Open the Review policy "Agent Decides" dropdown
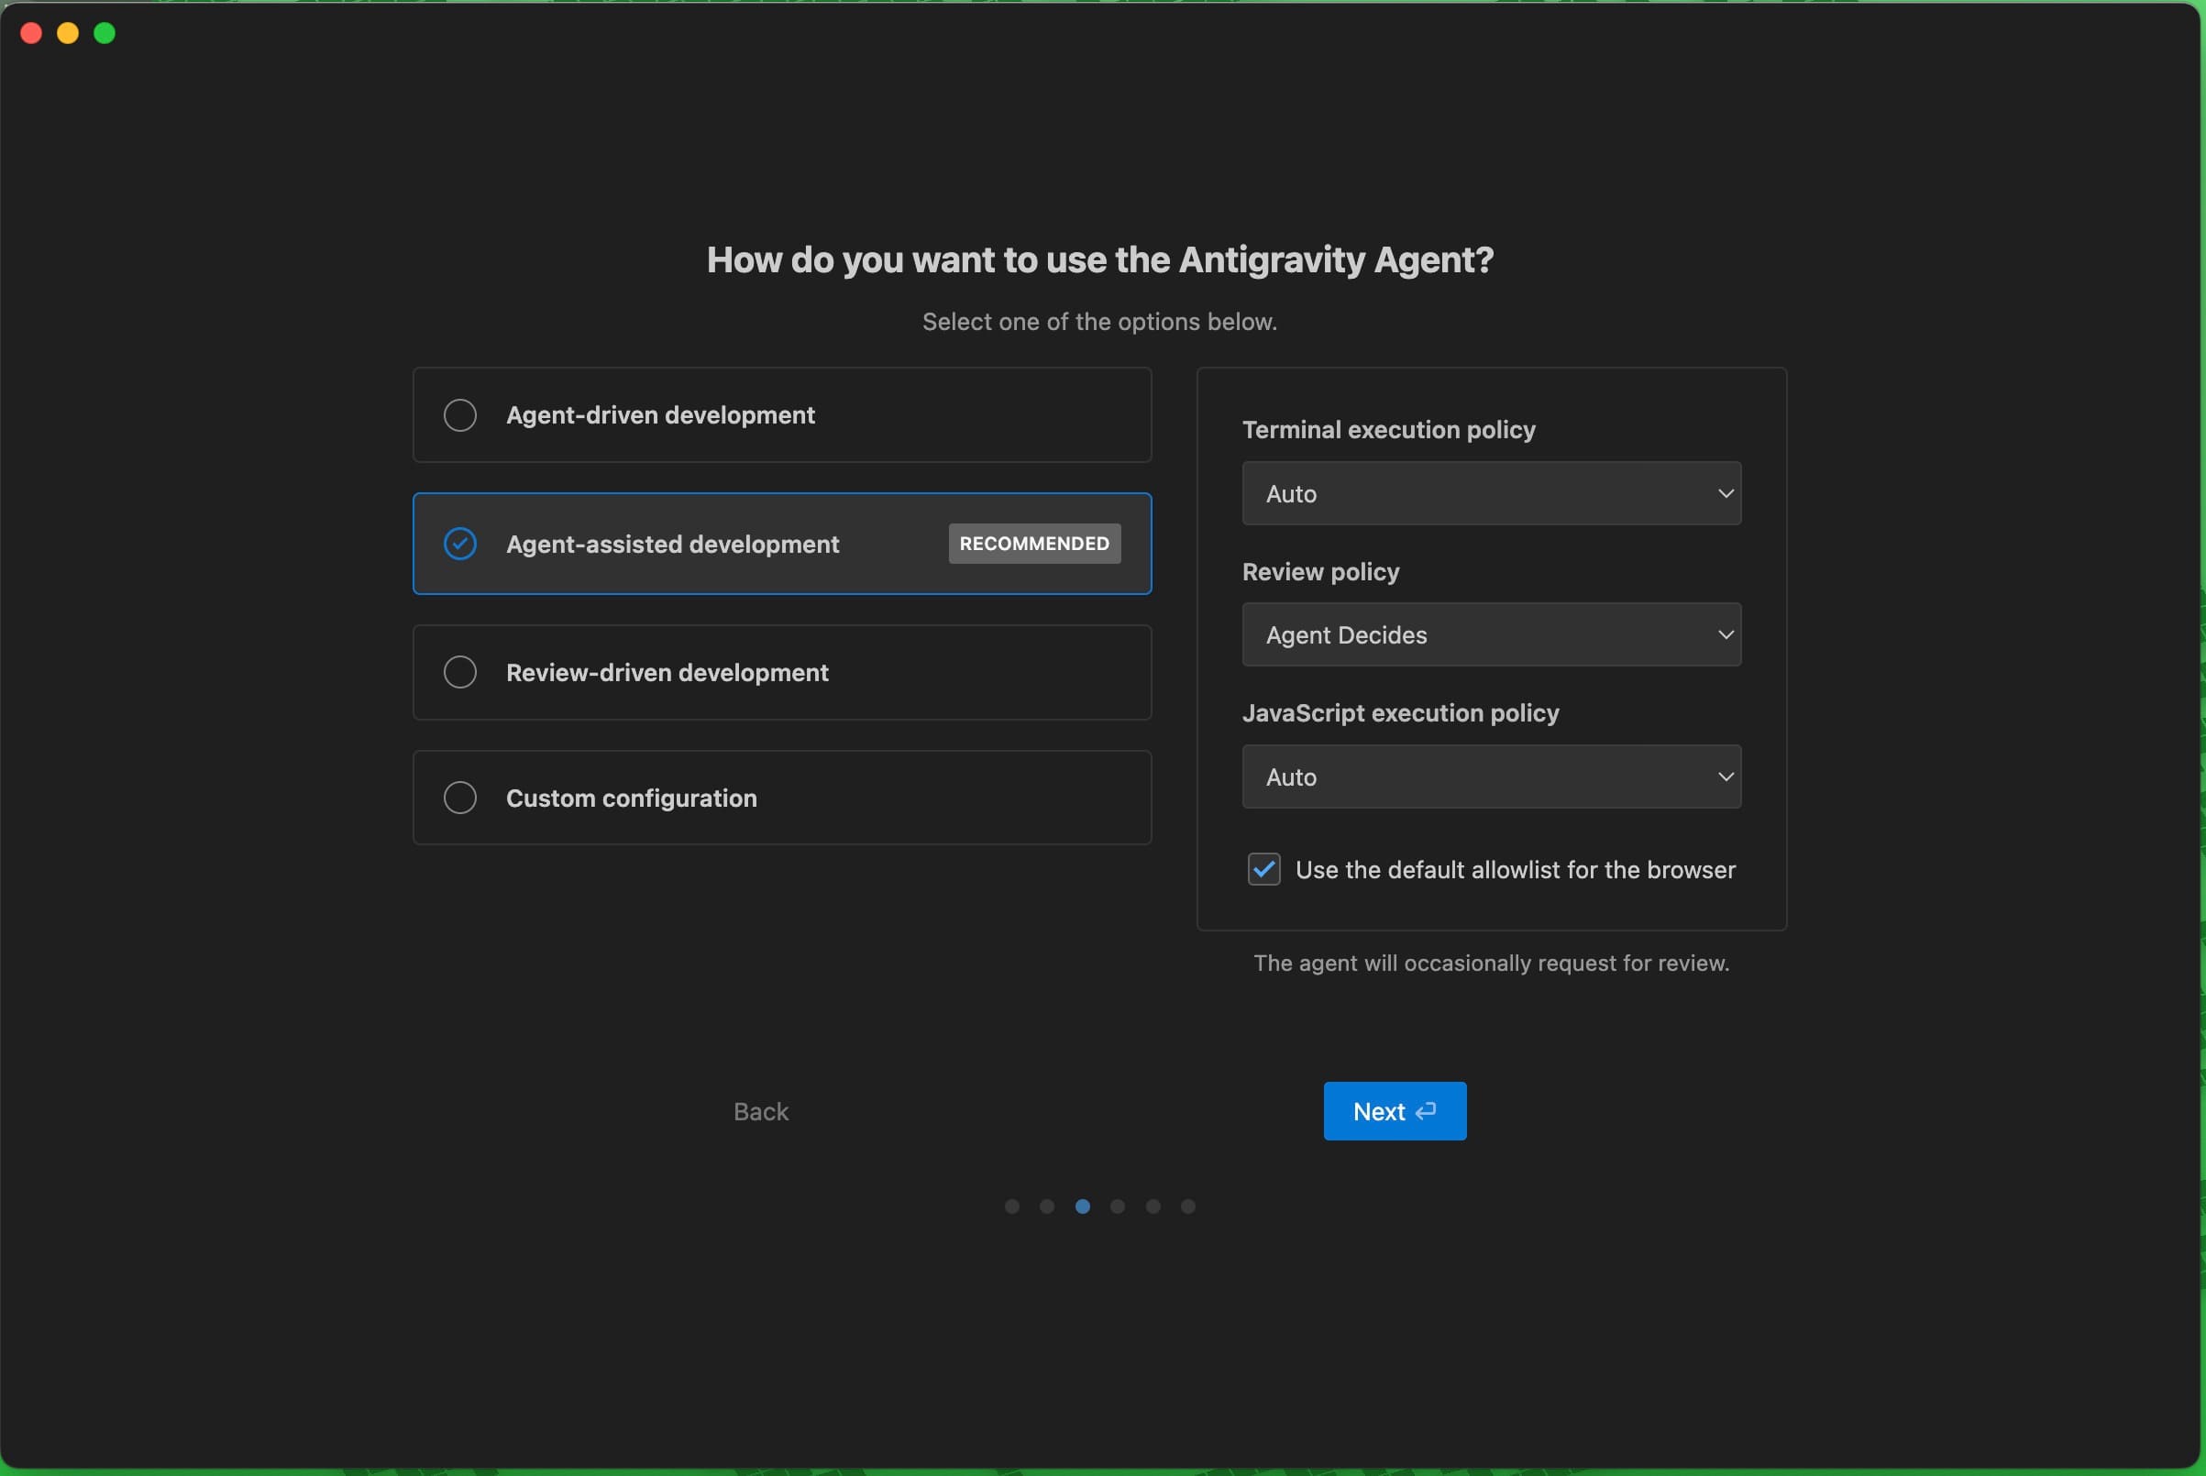2206x1476 pixels. [x=1491, y=634]
